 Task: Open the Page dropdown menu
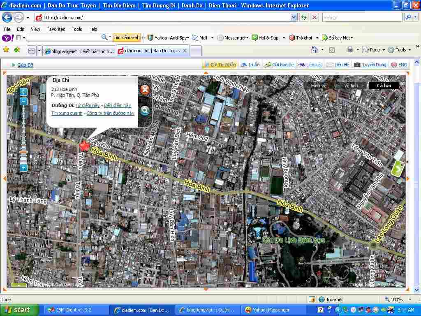click(x=373, y=50)
